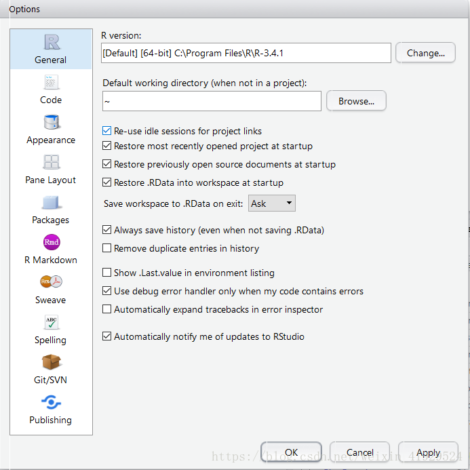Switch to the Pane Layout label tab
Screen dimensions: 470x470
50,180
